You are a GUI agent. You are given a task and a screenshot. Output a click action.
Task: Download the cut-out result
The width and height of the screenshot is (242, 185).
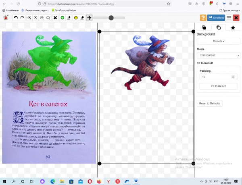coord(216,18)
